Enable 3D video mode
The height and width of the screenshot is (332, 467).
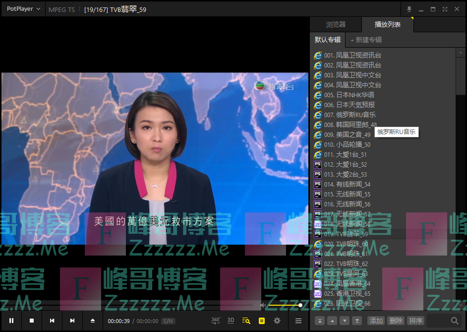[x=230, y=321]
